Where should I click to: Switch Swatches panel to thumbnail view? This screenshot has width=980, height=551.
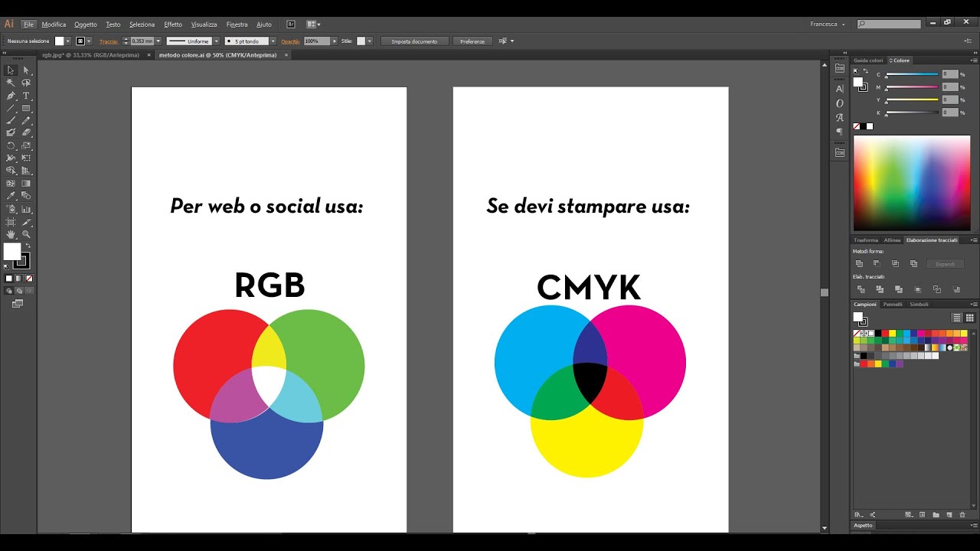click(969, 317)
